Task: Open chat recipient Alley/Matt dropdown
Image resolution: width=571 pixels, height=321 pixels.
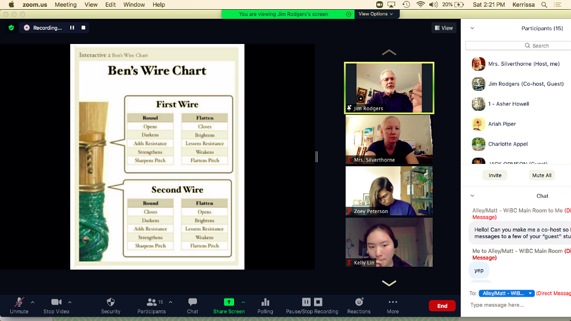Action: 506,294
